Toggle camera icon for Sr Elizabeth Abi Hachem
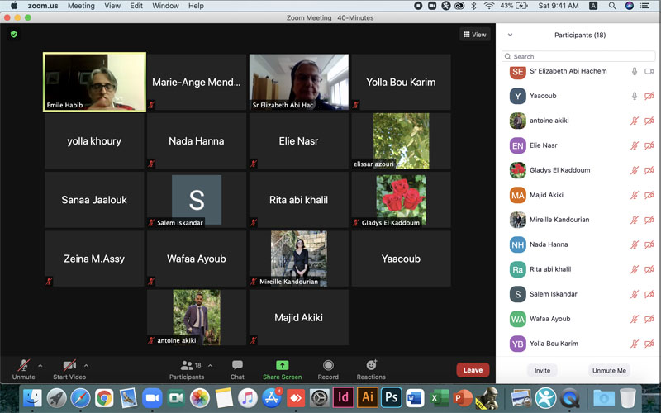The width and height of the screenshot is (661, 413). pos(649,71)
